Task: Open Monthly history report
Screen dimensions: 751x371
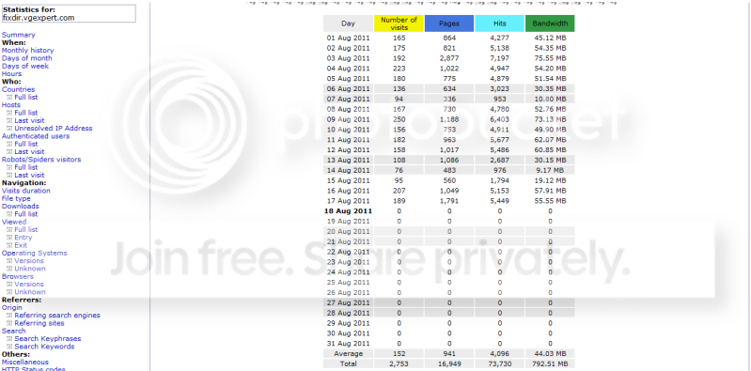Action: coord(28,51)
